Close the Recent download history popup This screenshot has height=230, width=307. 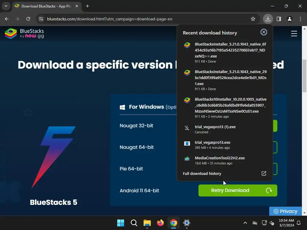264,32
